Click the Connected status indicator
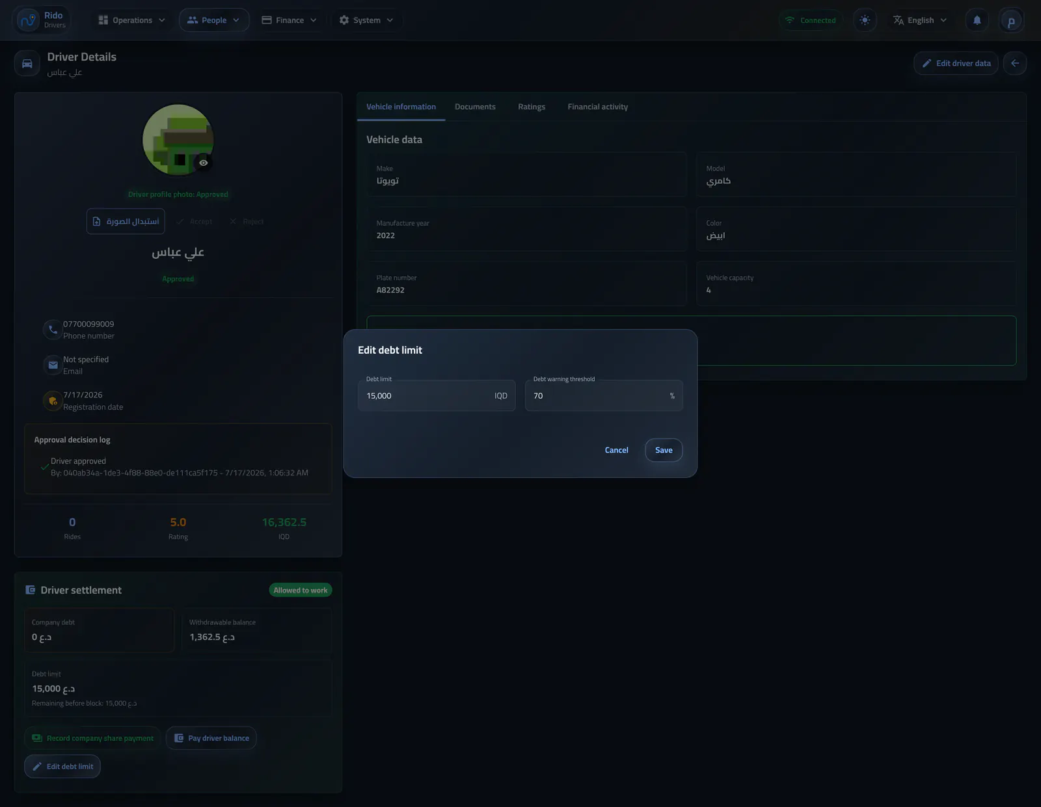 [x=810, y=20]
